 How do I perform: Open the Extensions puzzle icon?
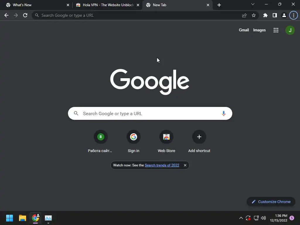(265, 15)
